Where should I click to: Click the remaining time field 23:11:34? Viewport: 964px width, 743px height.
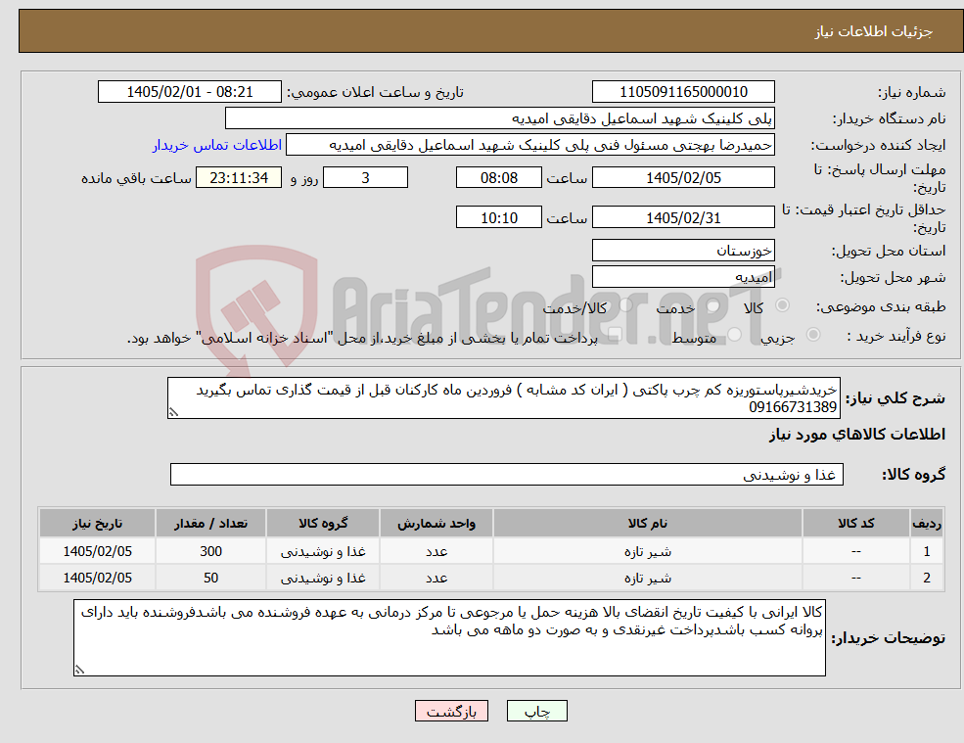(x=239, y=178)
